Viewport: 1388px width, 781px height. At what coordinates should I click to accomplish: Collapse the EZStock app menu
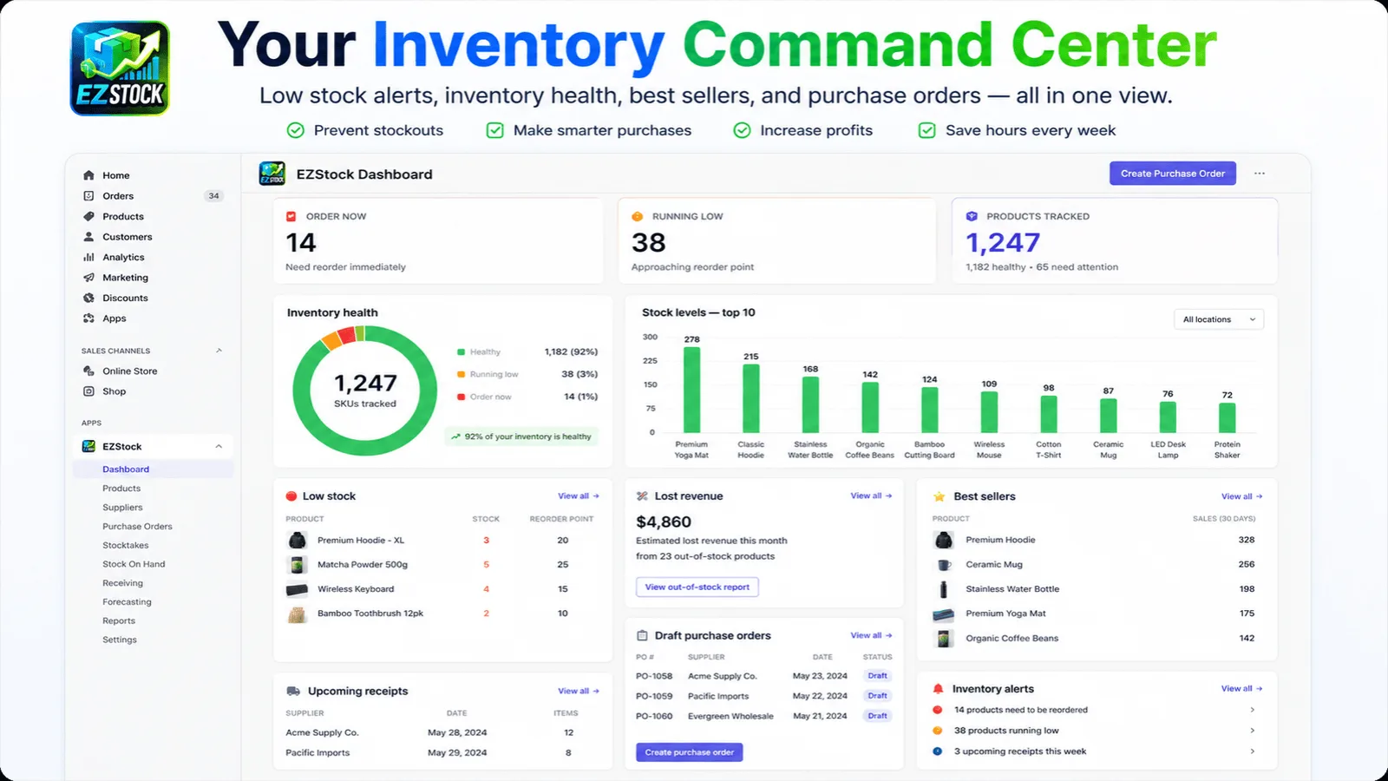tap(219, 446)
